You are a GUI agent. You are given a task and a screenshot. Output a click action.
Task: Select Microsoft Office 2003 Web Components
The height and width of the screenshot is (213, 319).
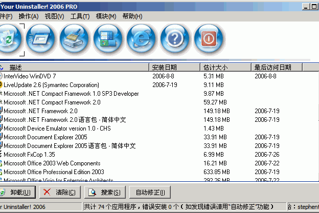pyautogui.click(x=52, y=163)
